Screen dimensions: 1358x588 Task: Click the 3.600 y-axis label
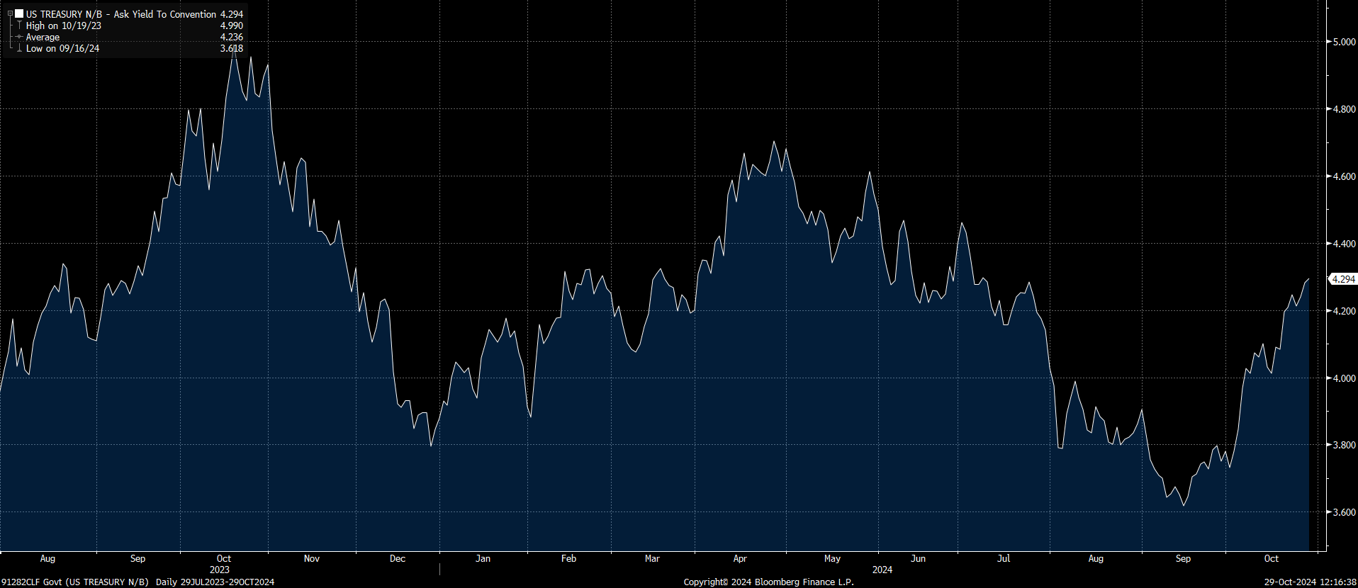pyautogui.click(x=1344, y=512)
